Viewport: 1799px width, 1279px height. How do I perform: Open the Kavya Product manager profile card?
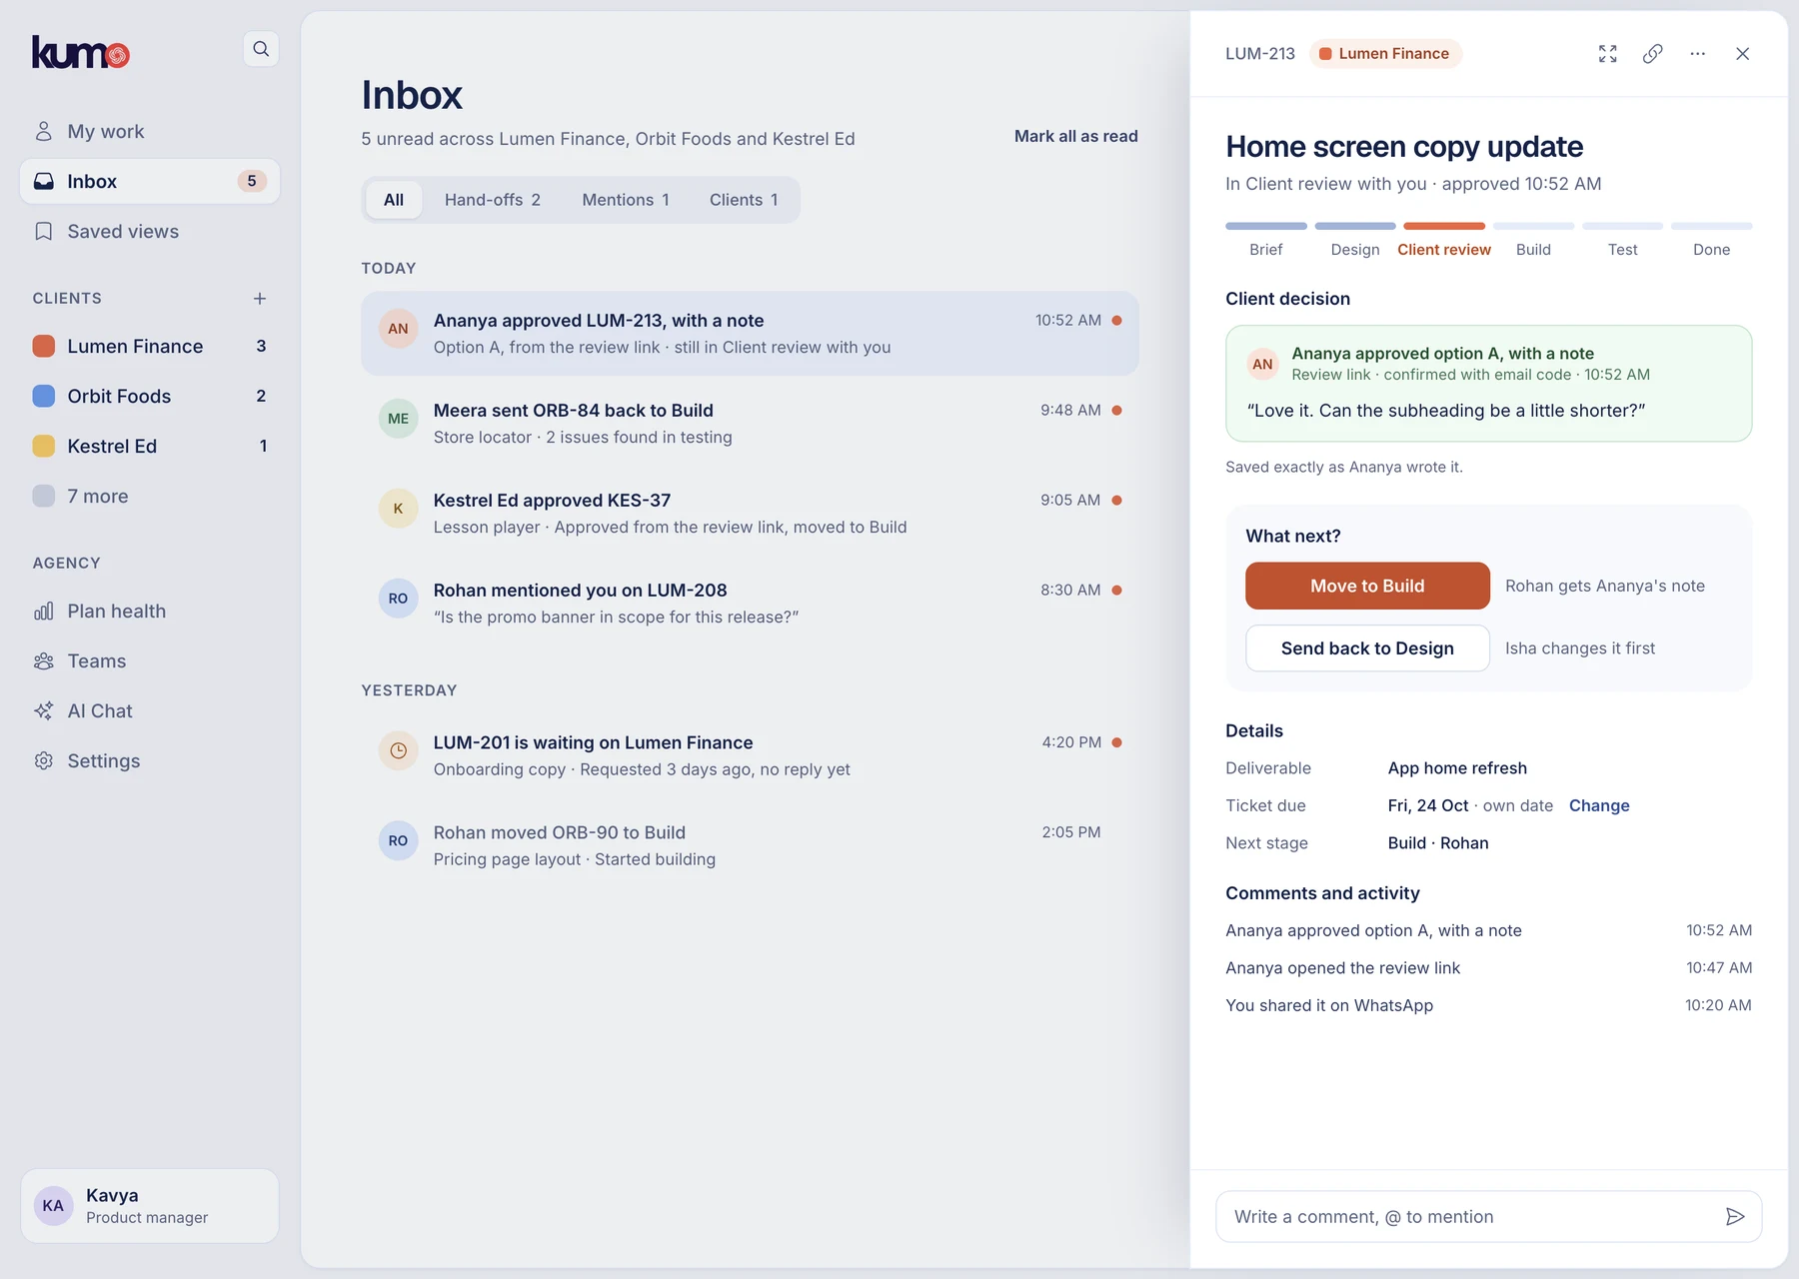(x=150, y=1206)
